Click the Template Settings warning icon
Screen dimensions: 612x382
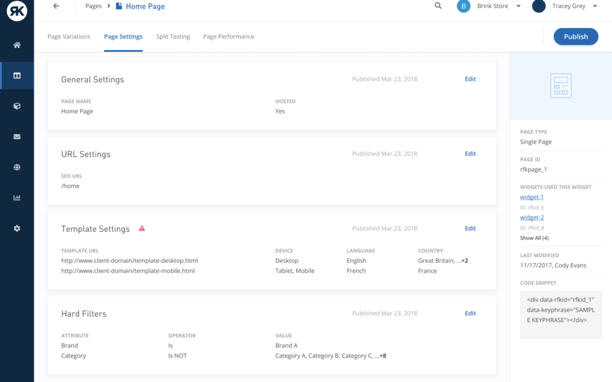pyautogui.click(x=142, y=229)
